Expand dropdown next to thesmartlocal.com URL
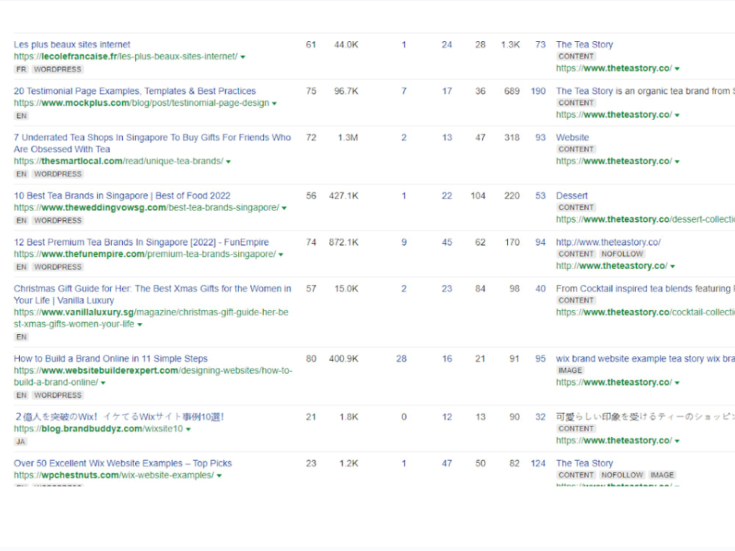The height and width of the screenshot is (551, 735). coord(229,161)
